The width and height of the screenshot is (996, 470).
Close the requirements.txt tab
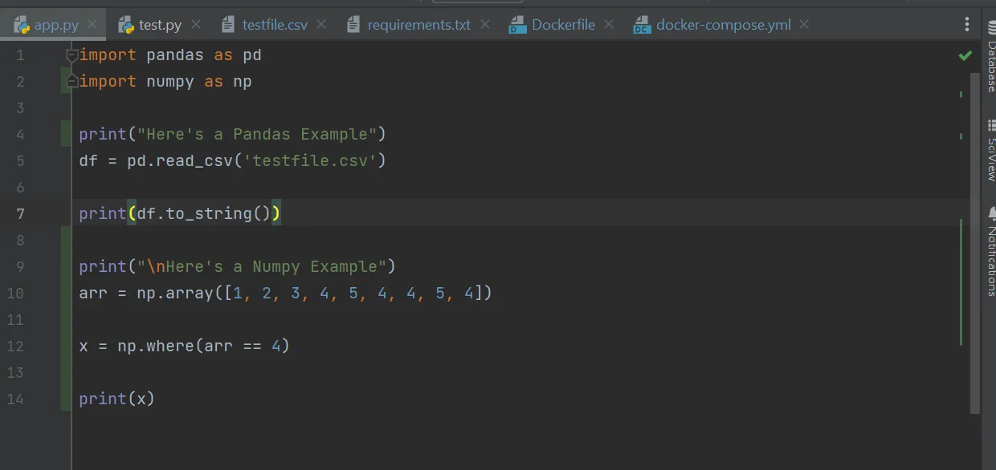pos(485,25)
